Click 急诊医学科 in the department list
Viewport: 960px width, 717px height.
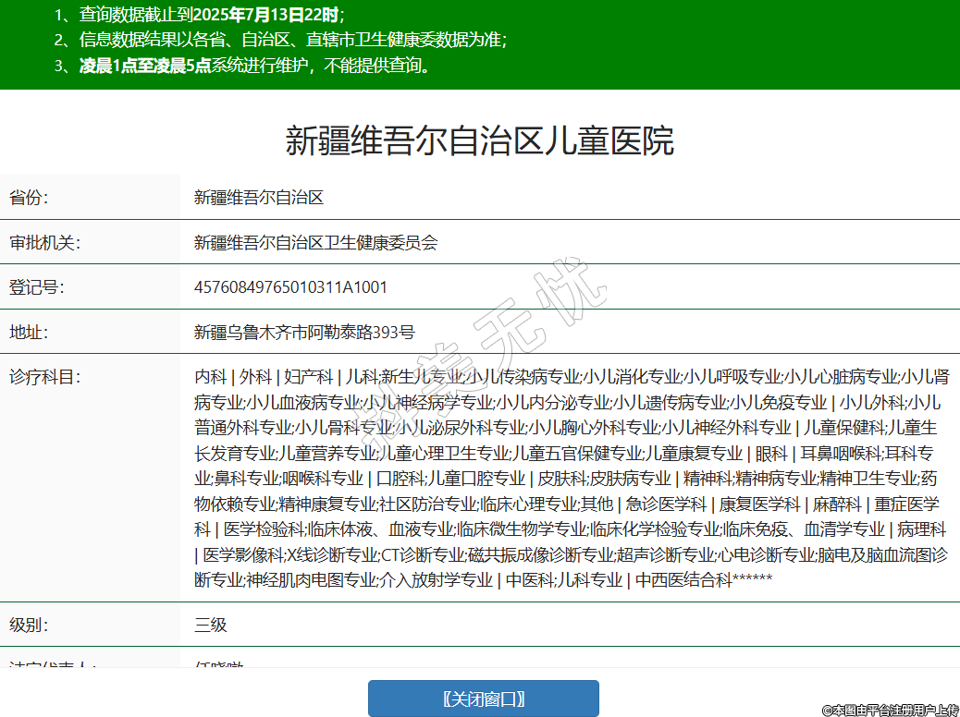pyautogui.click(x=666, y=504)
